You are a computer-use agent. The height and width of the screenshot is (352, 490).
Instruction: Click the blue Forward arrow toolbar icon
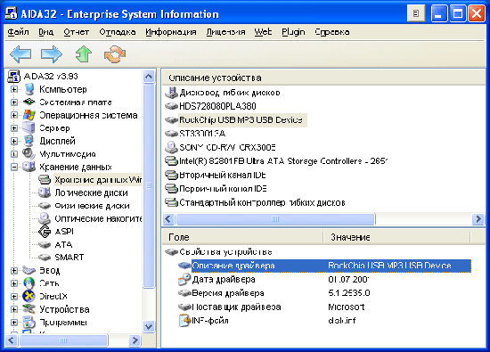52,54
